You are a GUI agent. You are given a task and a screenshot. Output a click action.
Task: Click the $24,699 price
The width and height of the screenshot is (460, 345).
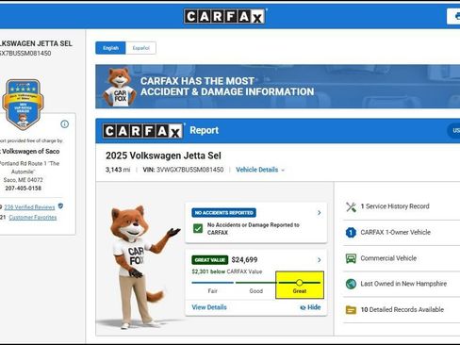pyautogui.click(x=244, y=260)
